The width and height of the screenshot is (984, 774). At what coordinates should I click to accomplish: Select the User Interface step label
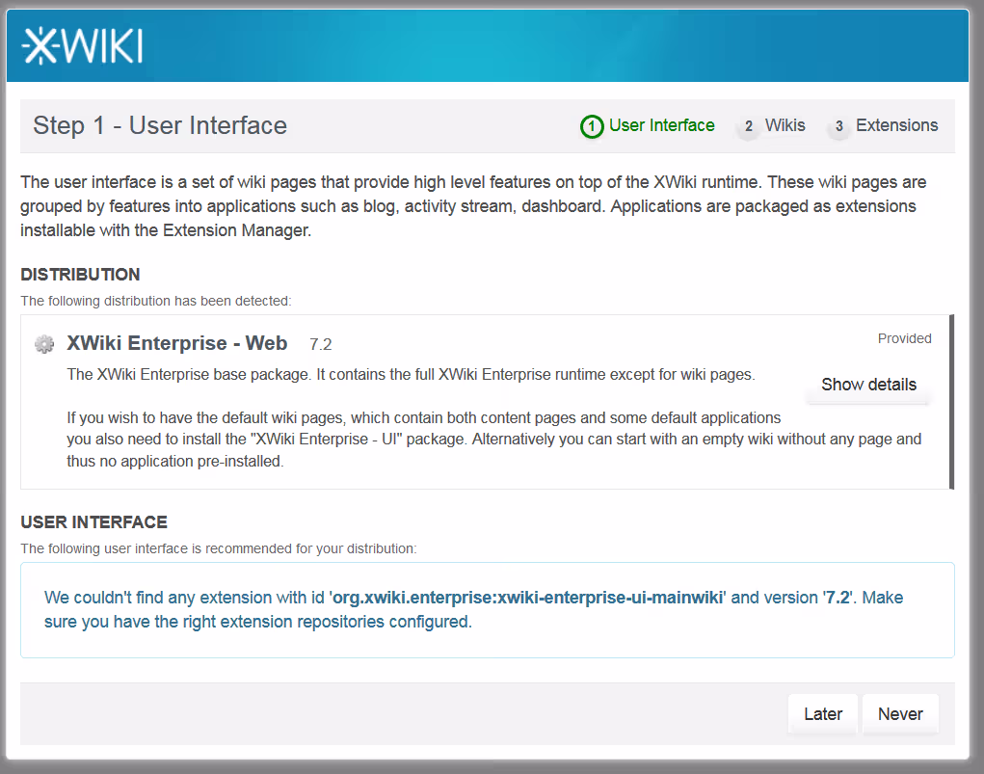[661, 125]
